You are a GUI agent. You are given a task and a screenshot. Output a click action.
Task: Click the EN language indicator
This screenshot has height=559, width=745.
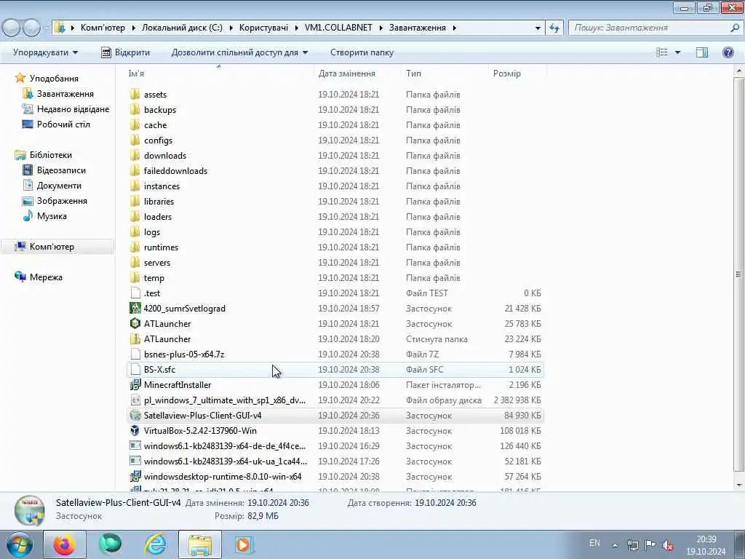click(x=594, y=543)
